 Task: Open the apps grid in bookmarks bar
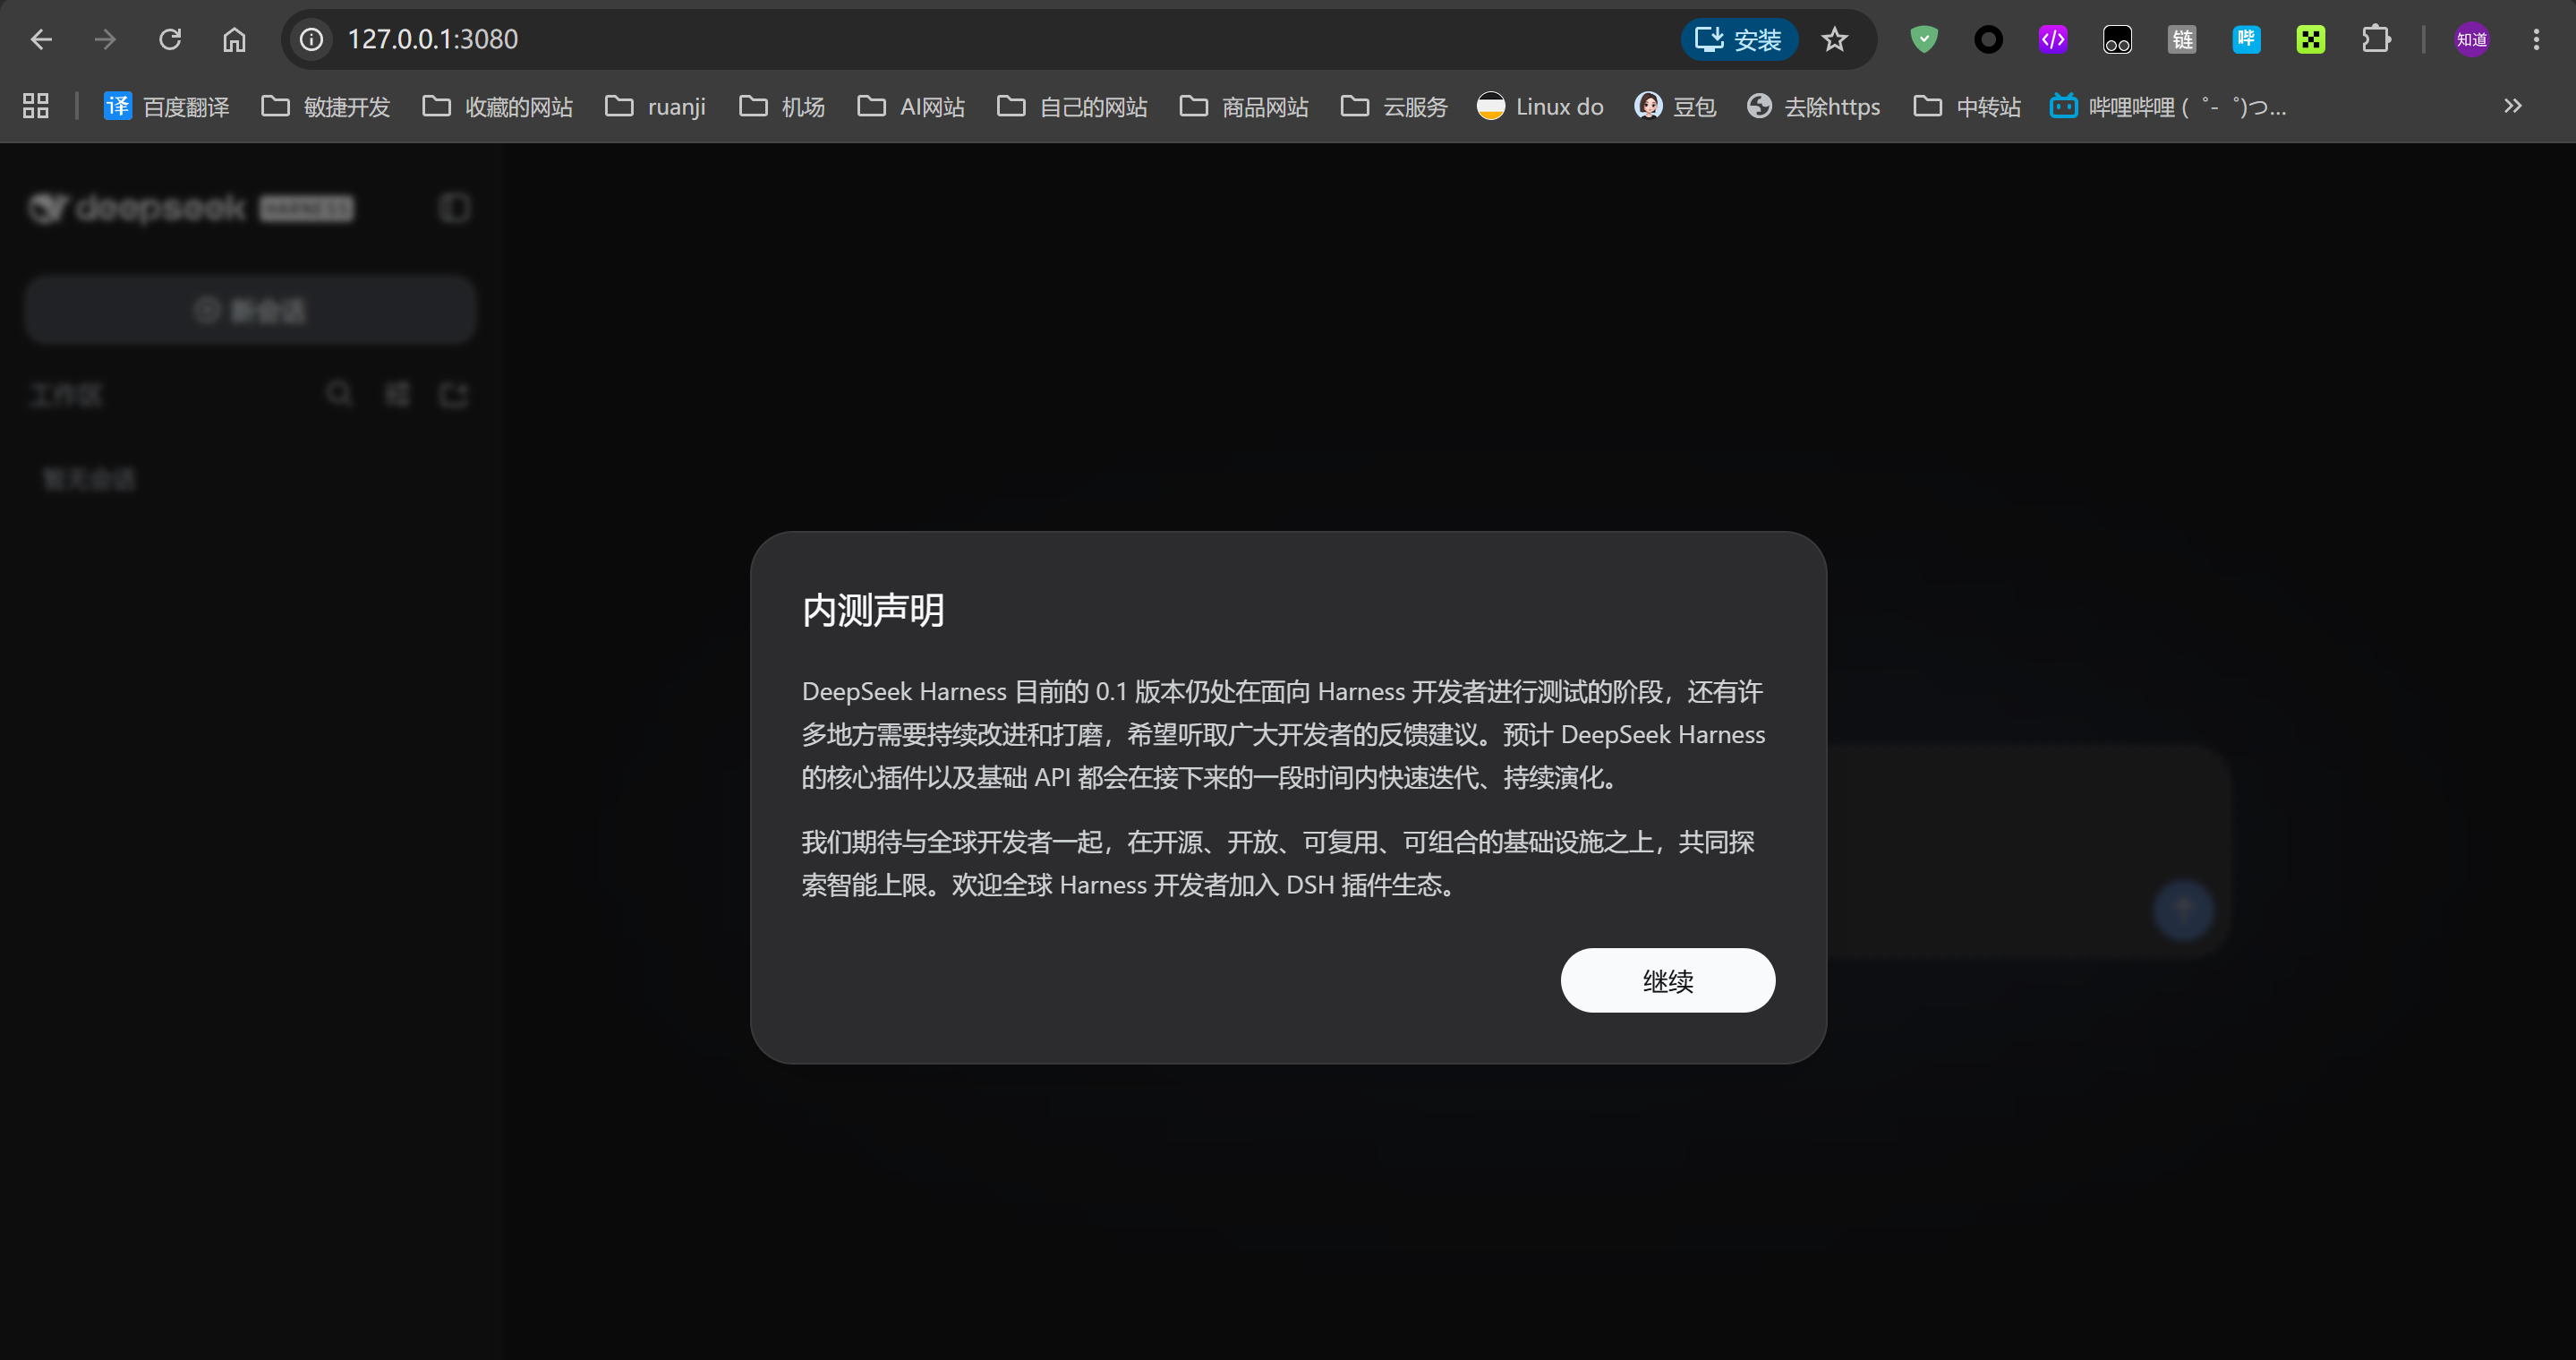36,106
